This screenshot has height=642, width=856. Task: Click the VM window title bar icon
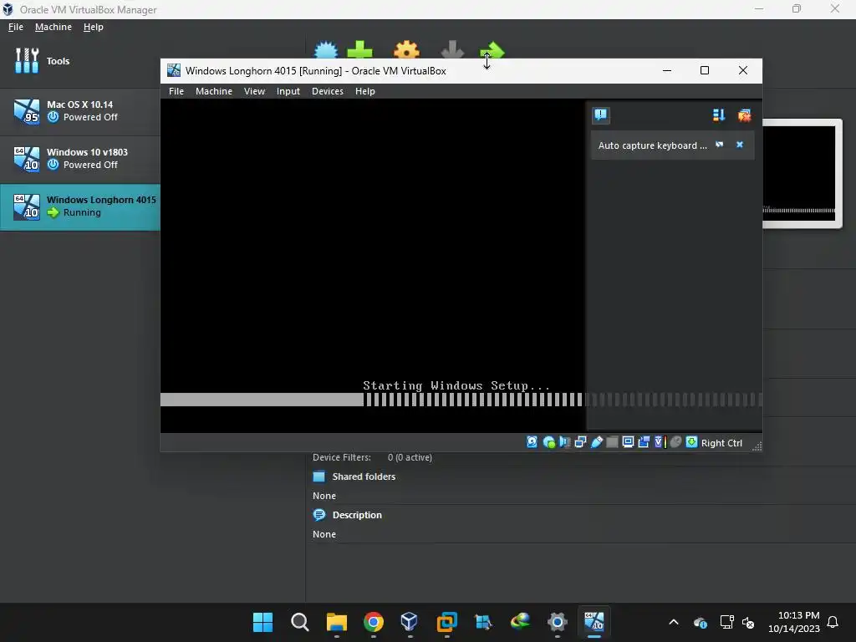click(x=174, y=70)
